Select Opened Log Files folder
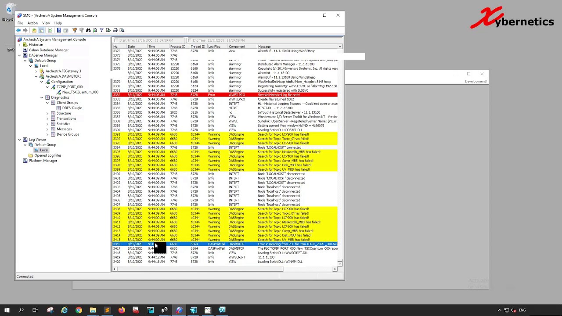This screenshot has height=316, width=562. [48, 155]
